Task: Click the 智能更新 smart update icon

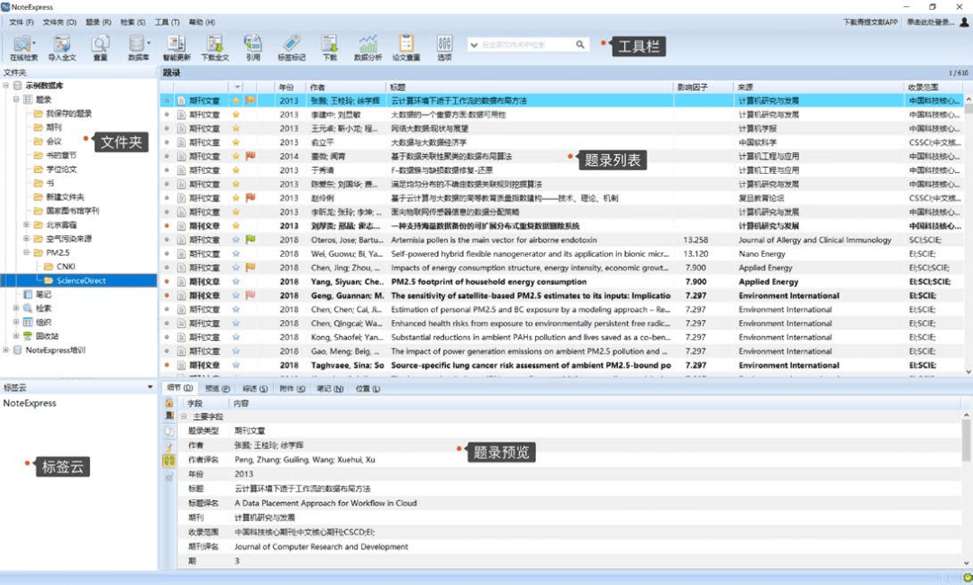Action: (177, 48)
